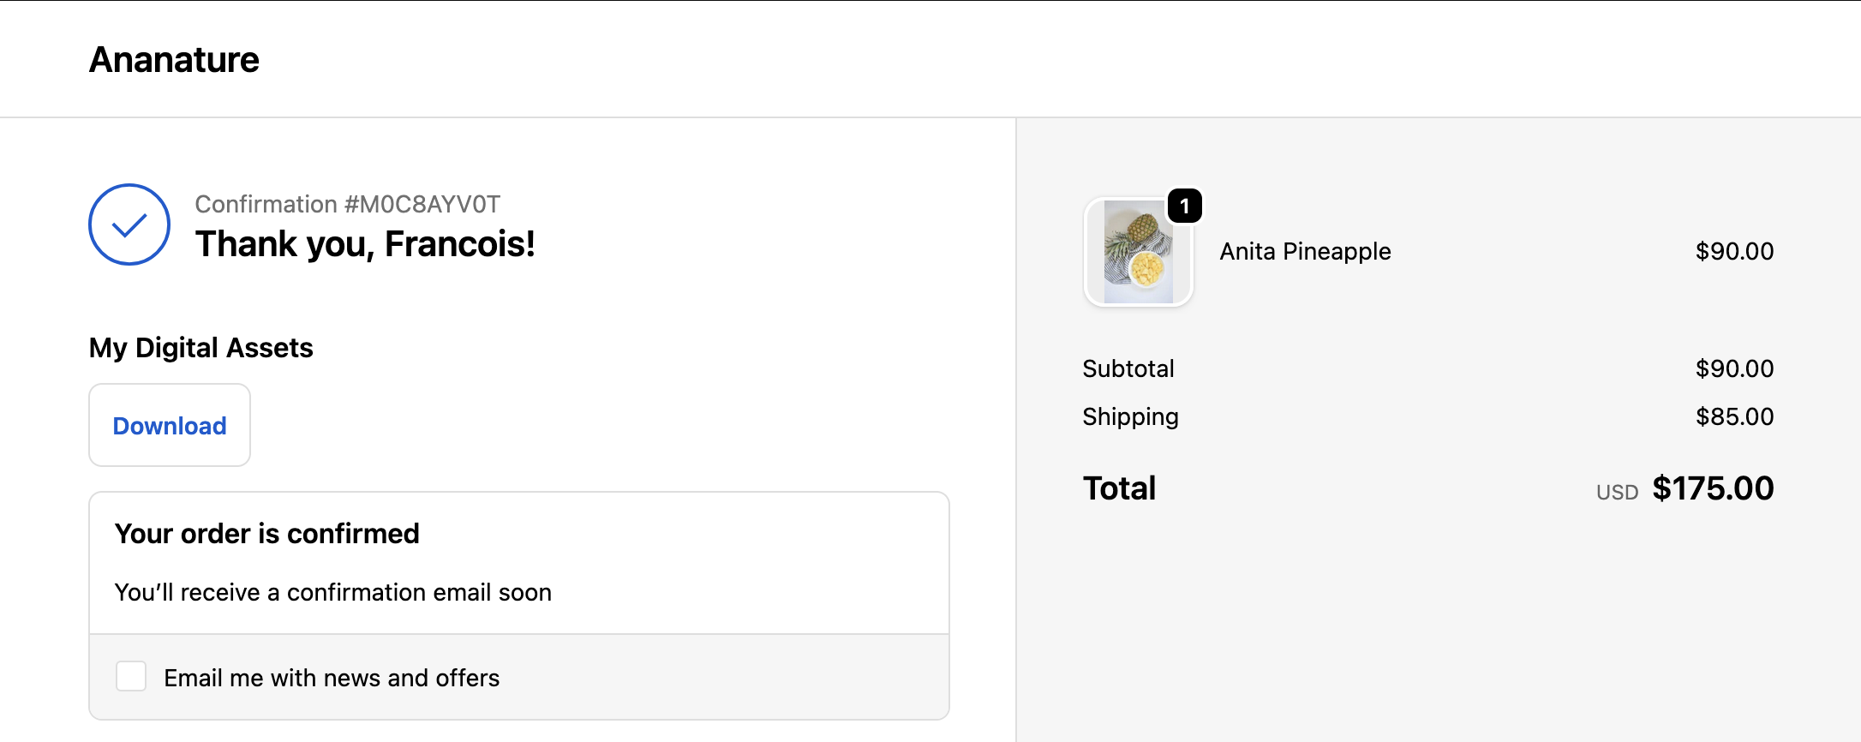Click the blue confirmation checkmark icon
Screen dimensions: 1861x742
tap(129, 224)
